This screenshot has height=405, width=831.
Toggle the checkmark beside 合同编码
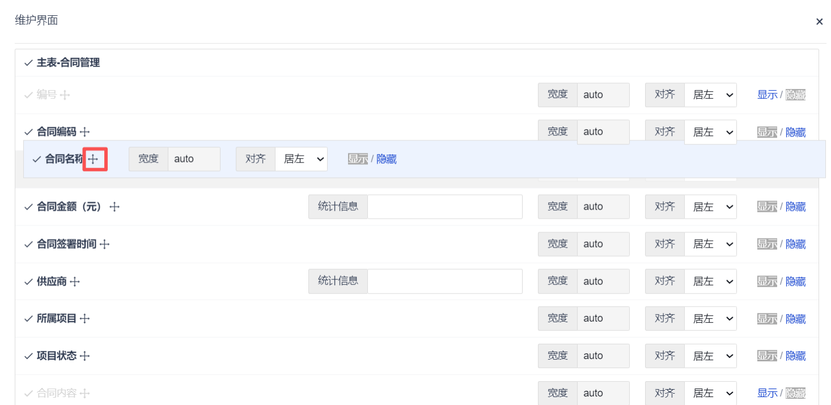click(x=27, y=131)
